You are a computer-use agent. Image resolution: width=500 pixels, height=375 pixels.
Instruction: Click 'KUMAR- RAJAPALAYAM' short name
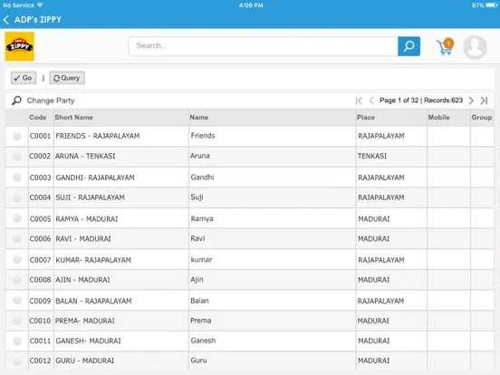click(93, 260)
